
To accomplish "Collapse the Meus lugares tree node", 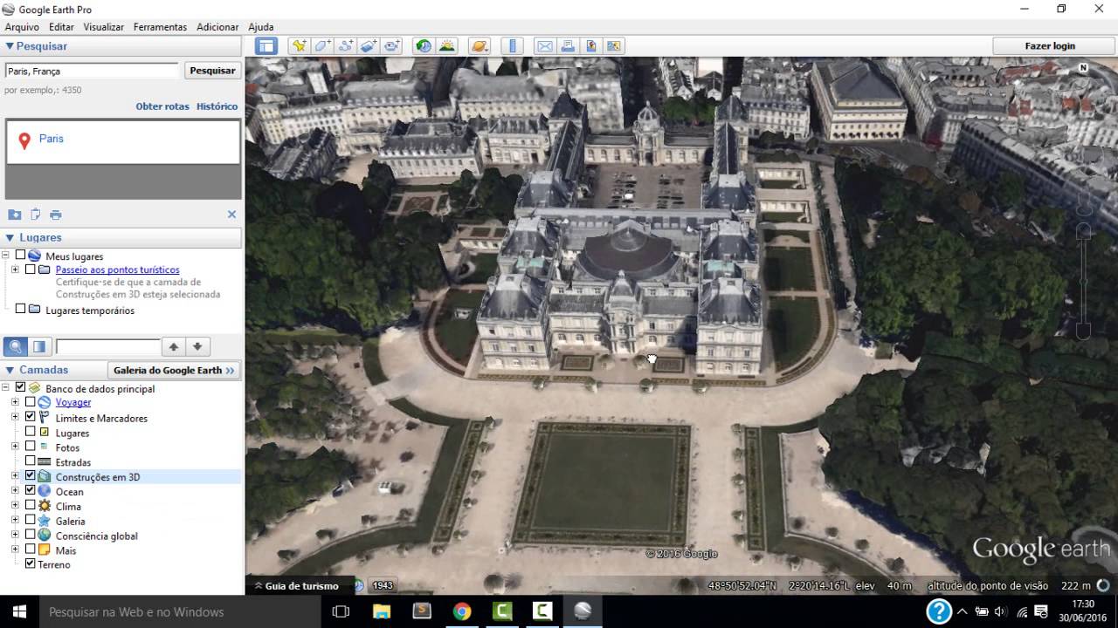I will point(7,256).
